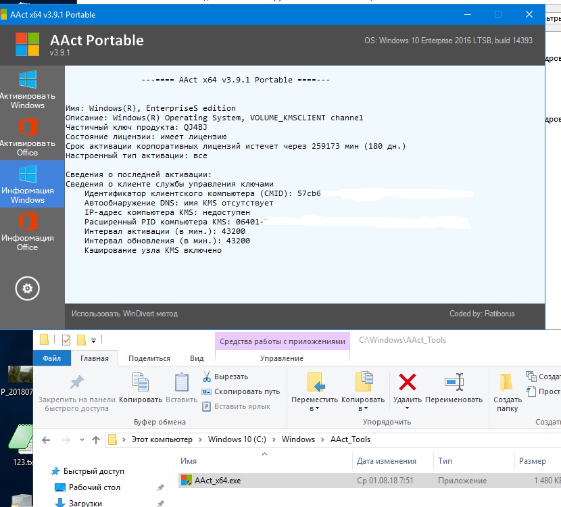Expand chevron after Windows 10 (C:) breadcrumb
The height and width of the screenshot is (507, 561).
(274, 439)
